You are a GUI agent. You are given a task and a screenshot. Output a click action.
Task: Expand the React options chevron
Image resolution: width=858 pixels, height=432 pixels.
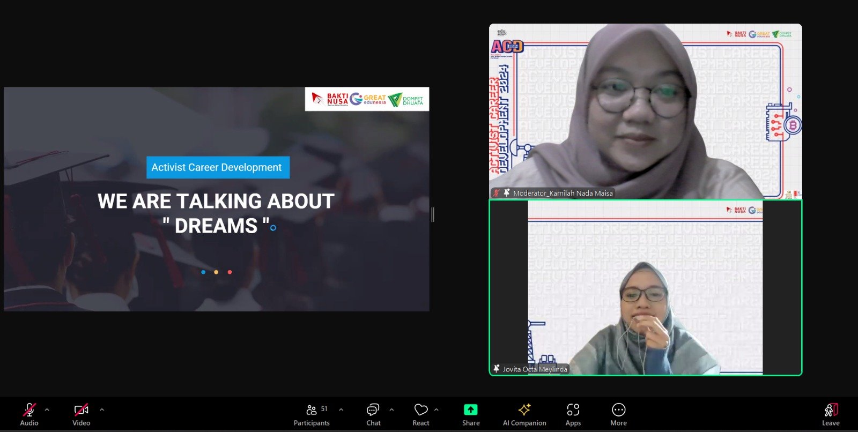(437, 410)
